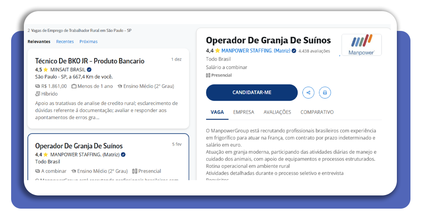
Task: Click the salary icon next to A combinar
Action: [38, 171]
